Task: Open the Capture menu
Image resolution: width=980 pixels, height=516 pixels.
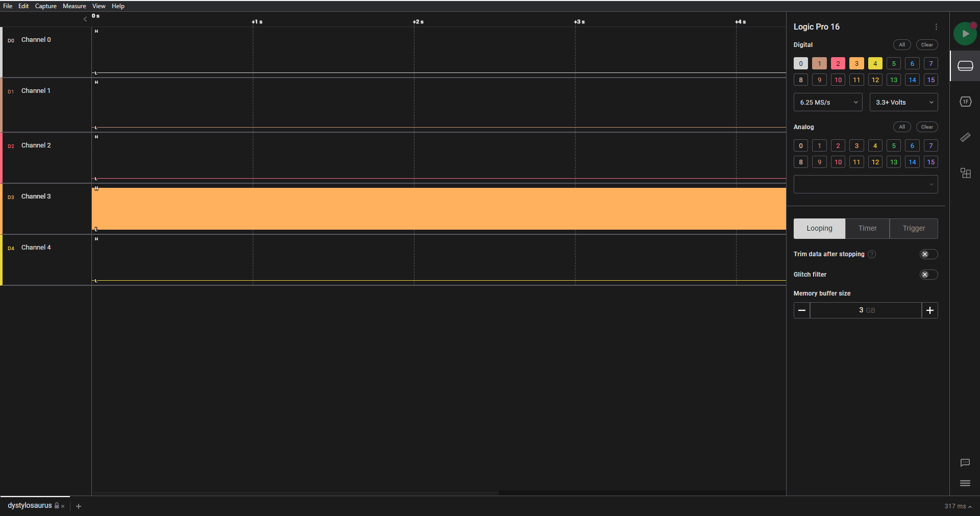Action: pyautogui.click(x=45, y=6)
